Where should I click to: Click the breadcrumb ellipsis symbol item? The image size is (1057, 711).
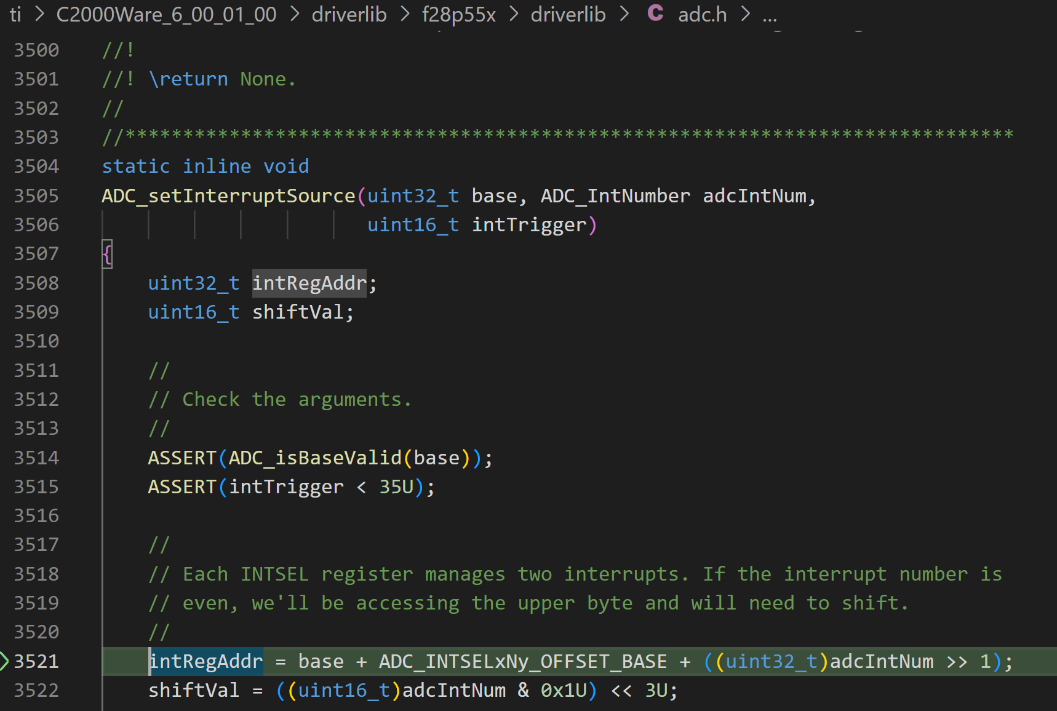770,15
